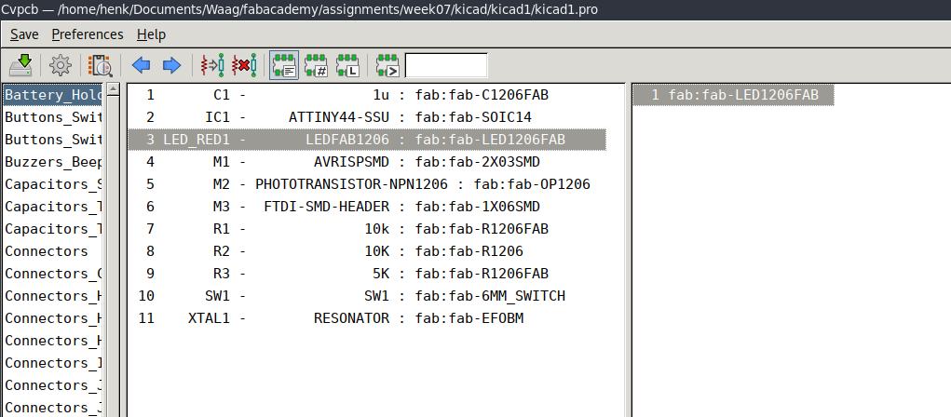
Task: Go to next unassociated component arrow
Action: pyautogui.click(x=171, y=65)
